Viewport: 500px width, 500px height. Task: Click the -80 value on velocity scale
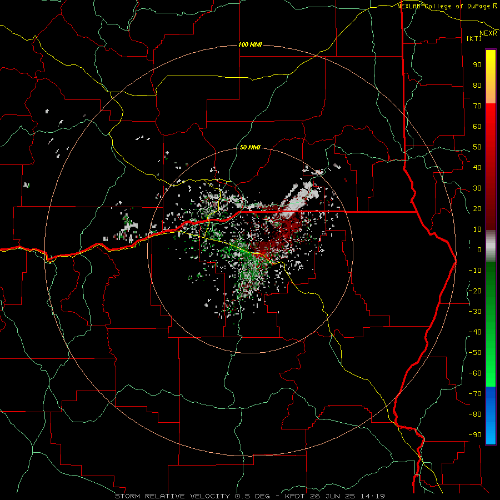[475, 414]
